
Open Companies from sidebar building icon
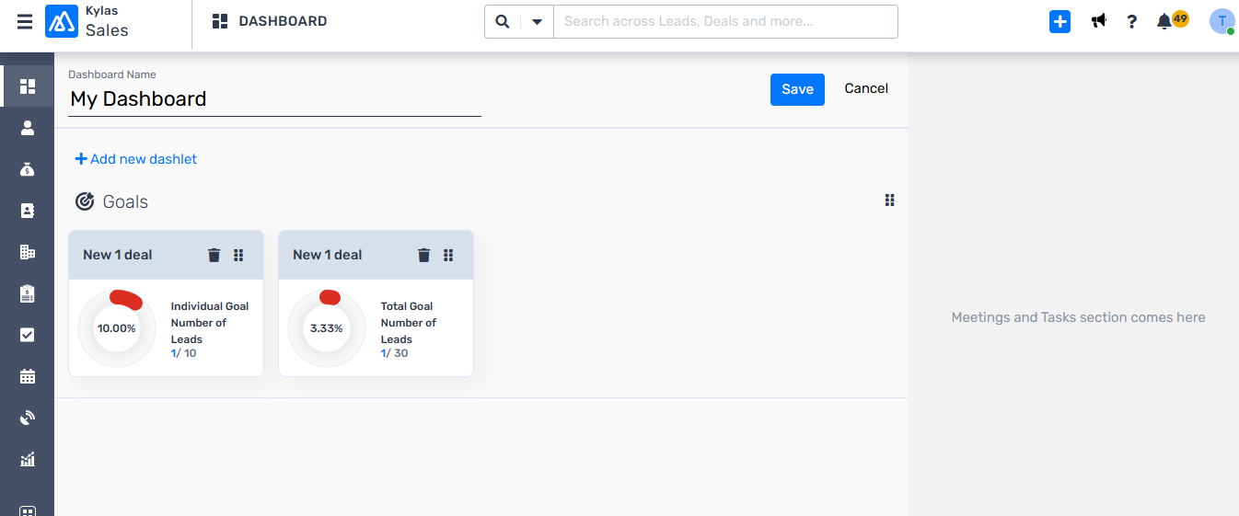[x=28, y=252]
